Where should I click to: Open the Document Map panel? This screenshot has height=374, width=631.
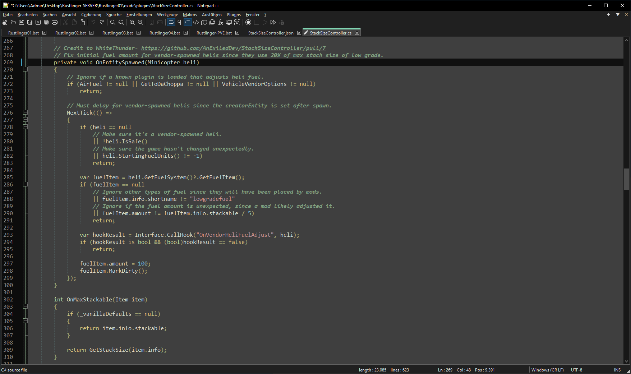204,22
